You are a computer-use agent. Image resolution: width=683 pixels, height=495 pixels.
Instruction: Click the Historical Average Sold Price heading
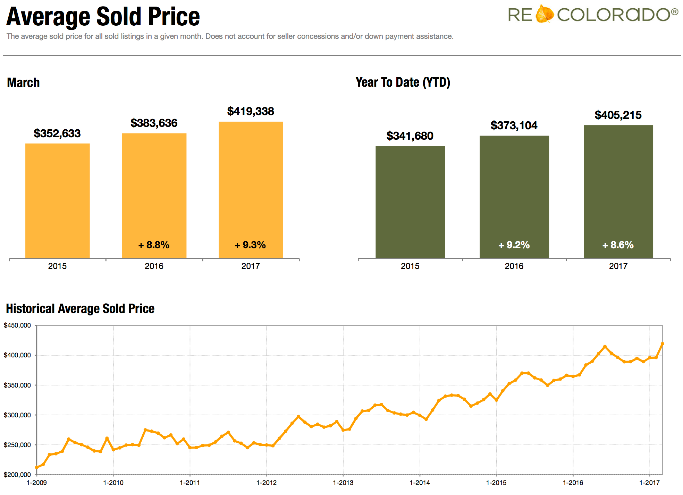pyautogui.click(x=80, y=309)
